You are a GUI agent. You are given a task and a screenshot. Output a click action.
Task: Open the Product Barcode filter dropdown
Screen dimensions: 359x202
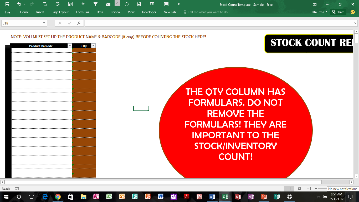(70, 46)
